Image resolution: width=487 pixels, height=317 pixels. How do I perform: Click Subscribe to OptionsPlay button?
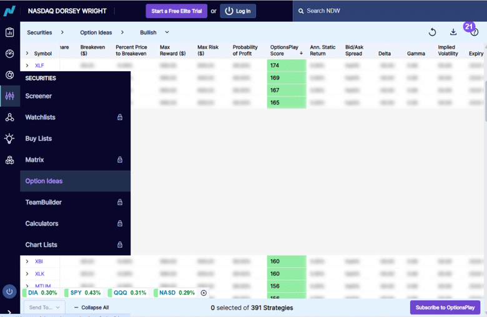tap(445, 308)
